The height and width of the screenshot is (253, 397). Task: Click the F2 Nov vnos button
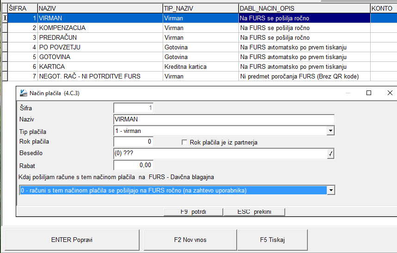point(190,240)
